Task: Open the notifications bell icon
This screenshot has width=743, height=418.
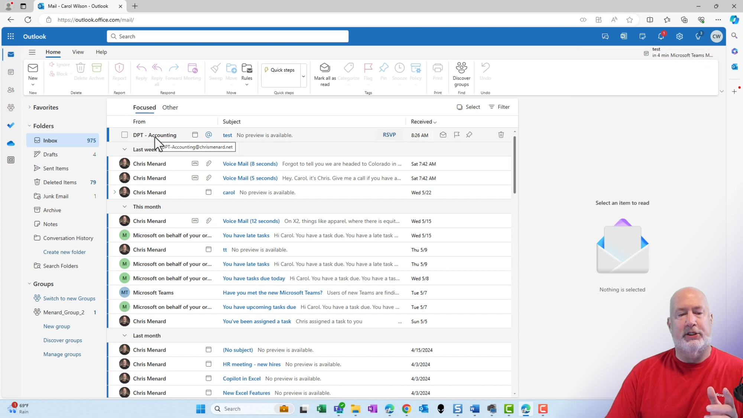Action: 661,36
